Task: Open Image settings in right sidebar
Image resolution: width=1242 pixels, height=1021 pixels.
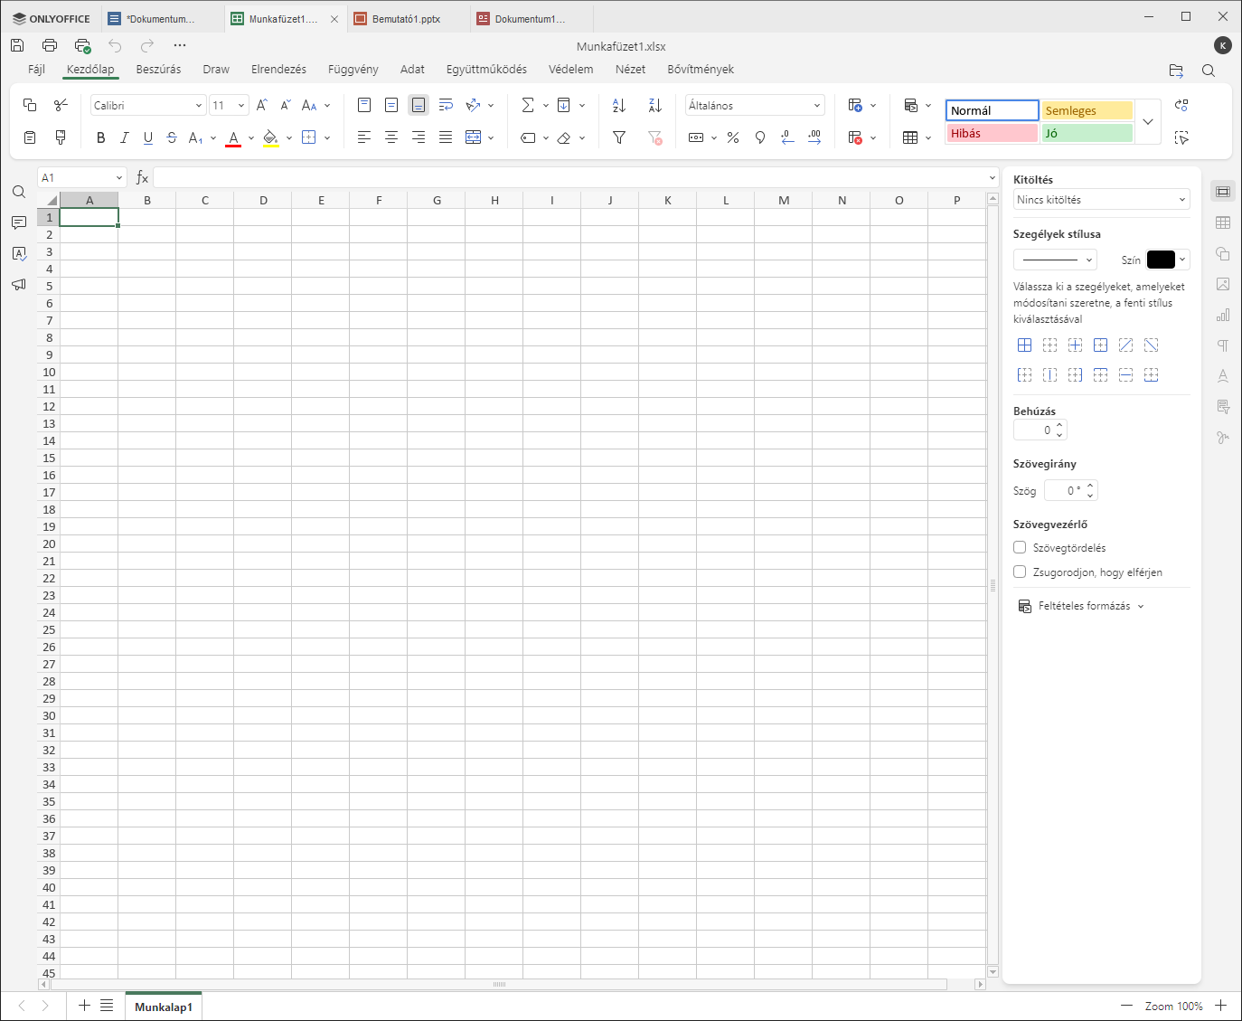Action: click(x=1223, y=284)
